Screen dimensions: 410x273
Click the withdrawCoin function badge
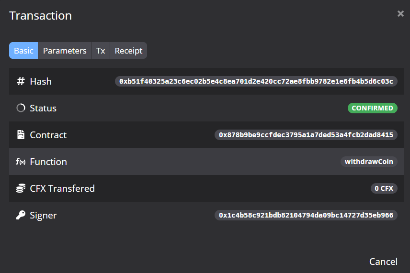[369, 162]
